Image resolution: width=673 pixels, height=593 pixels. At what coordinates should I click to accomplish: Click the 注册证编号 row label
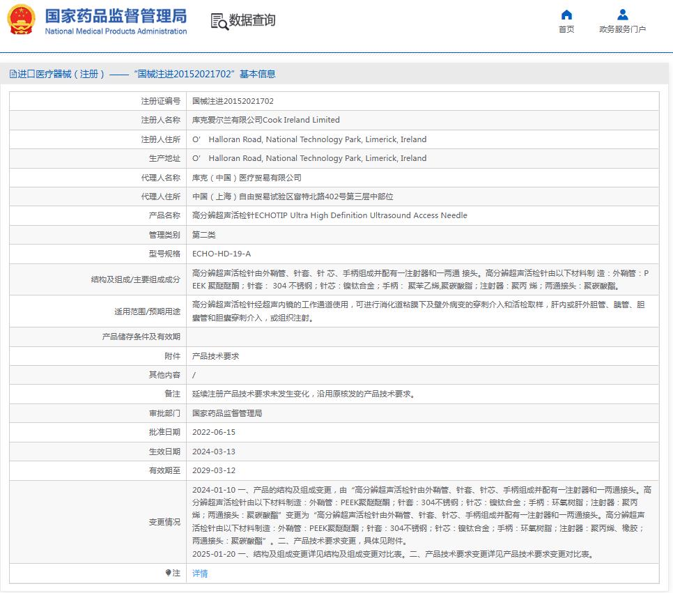160,101
